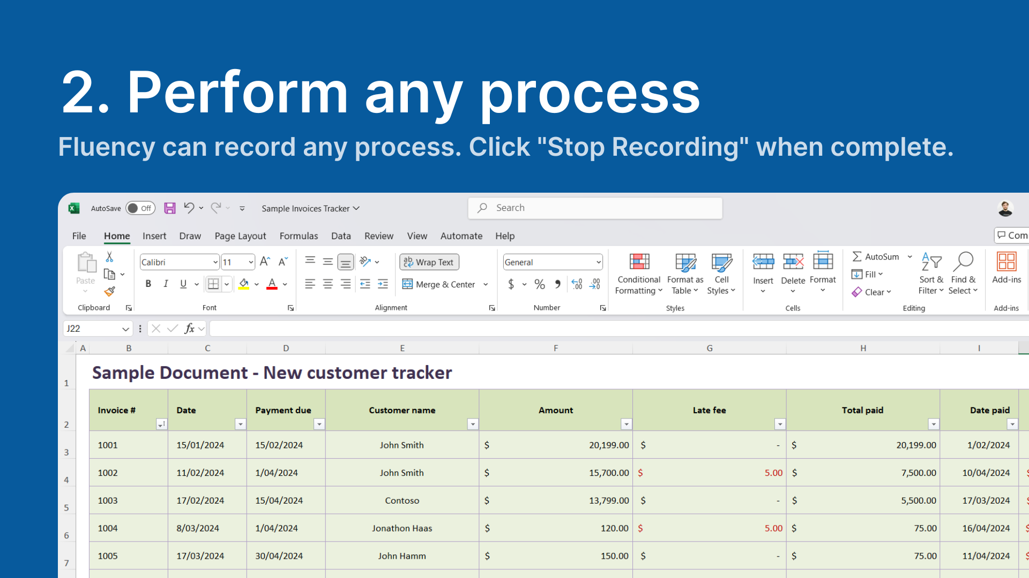1029x578 pixels.
Task: Click the Percent Style icon
Action: point(540,284)
